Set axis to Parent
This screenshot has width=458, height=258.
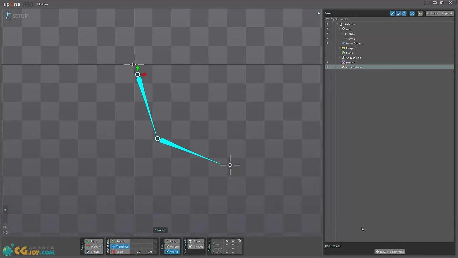click(x=172, y=247)
